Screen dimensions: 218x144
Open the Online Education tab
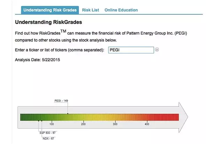point(121,10)
